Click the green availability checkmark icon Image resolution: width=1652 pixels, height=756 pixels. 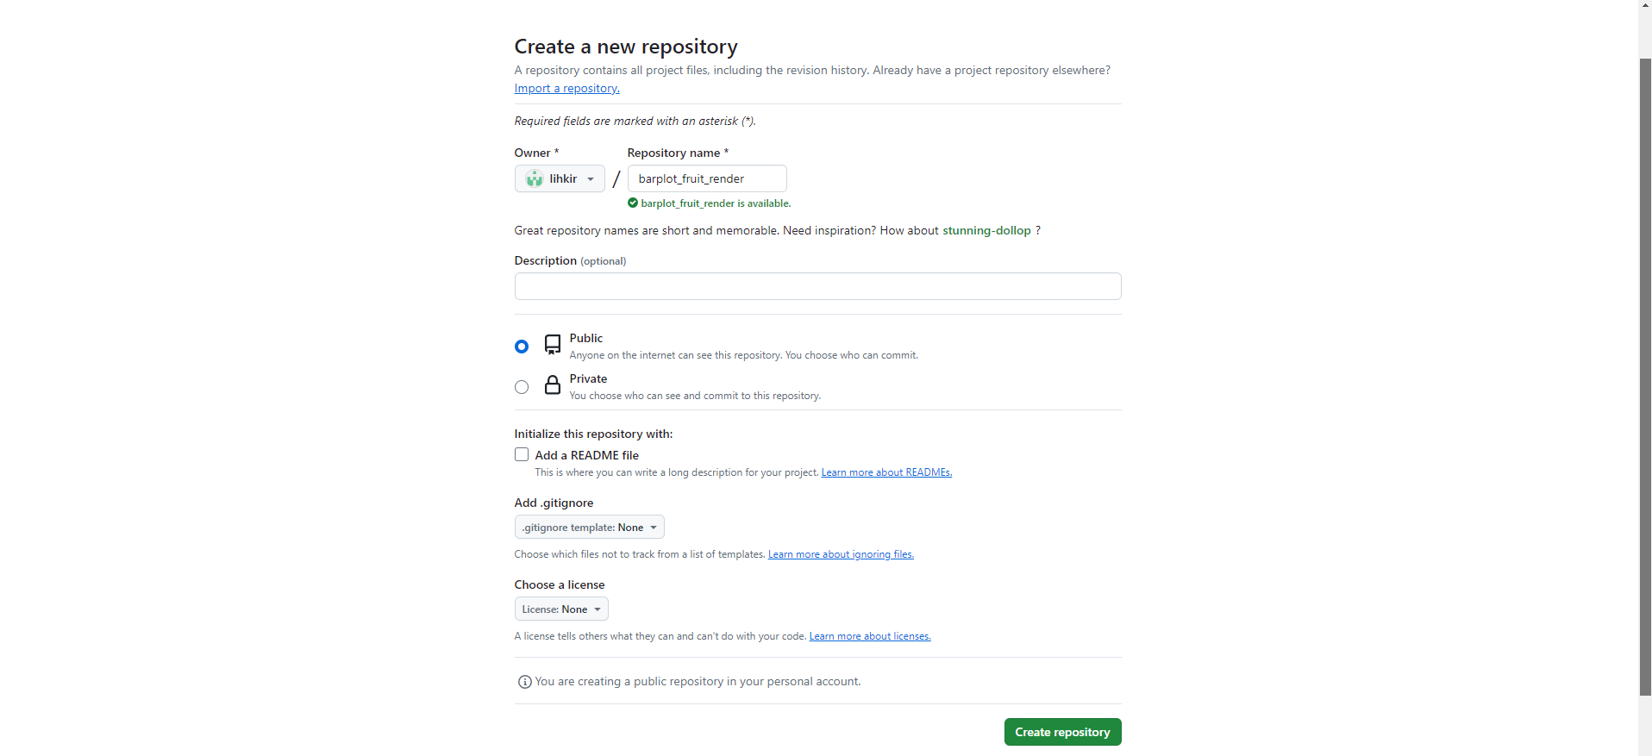633,203
